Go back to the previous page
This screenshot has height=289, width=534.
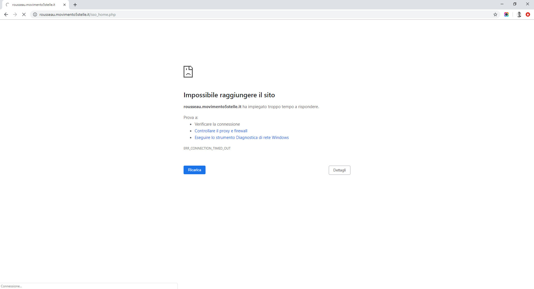(x=6, y=14)
